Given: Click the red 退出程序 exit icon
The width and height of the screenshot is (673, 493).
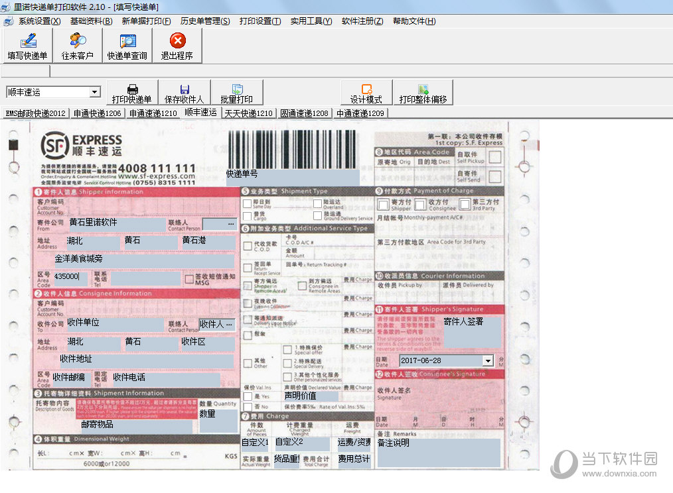Looking at the screenshot, I should click(x=177, y=46).
